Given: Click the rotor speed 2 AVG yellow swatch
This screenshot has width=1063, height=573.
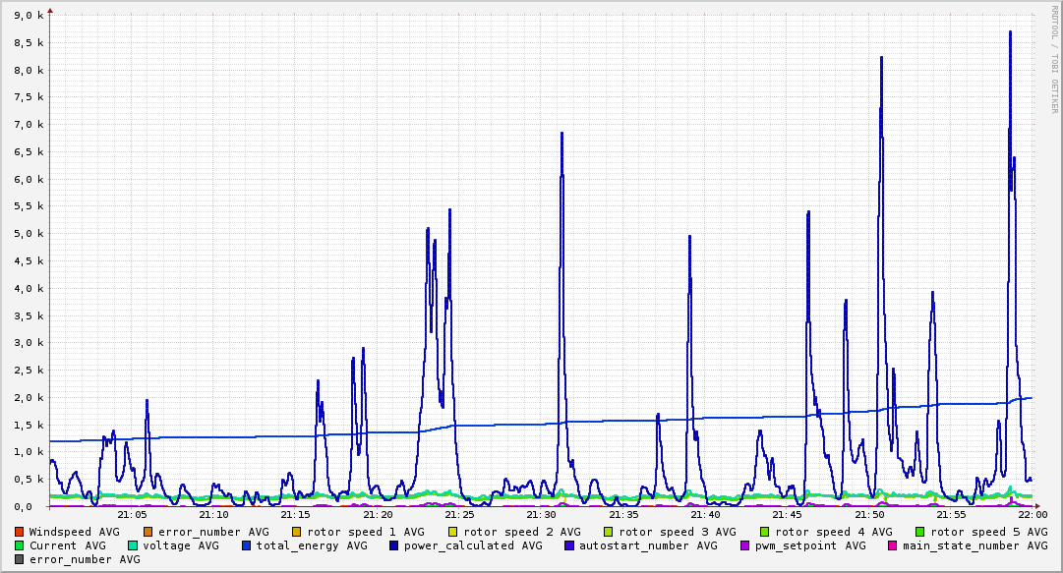Looking at the screenshot, I should point(453,533).
